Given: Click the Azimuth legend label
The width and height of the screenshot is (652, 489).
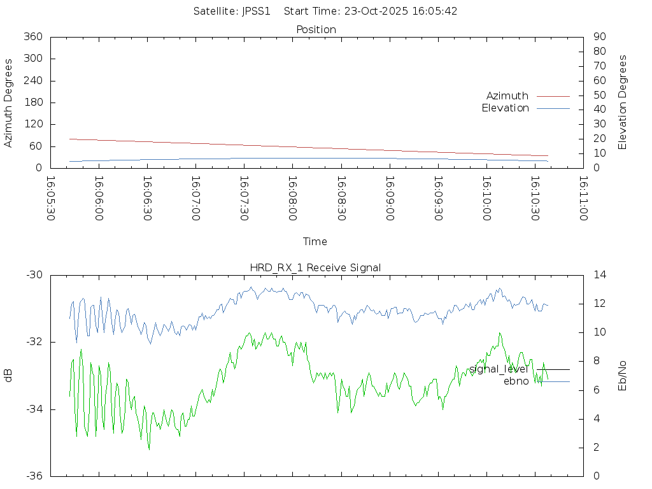Looking at the screenshot, I should click(x=507, y=96).
